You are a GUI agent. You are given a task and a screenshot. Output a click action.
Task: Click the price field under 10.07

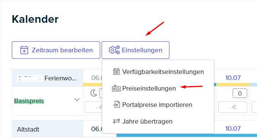click(x=233, y=107)
